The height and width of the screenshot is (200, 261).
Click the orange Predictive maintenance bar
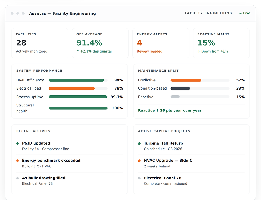(x=186, y=80)
